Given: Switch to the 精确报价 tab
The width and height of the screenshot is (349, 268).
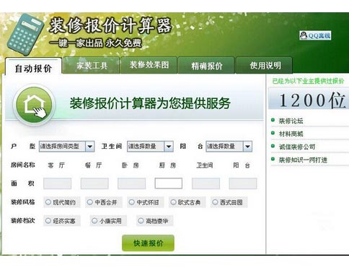Looking at the screenshot, I should 206,65.
